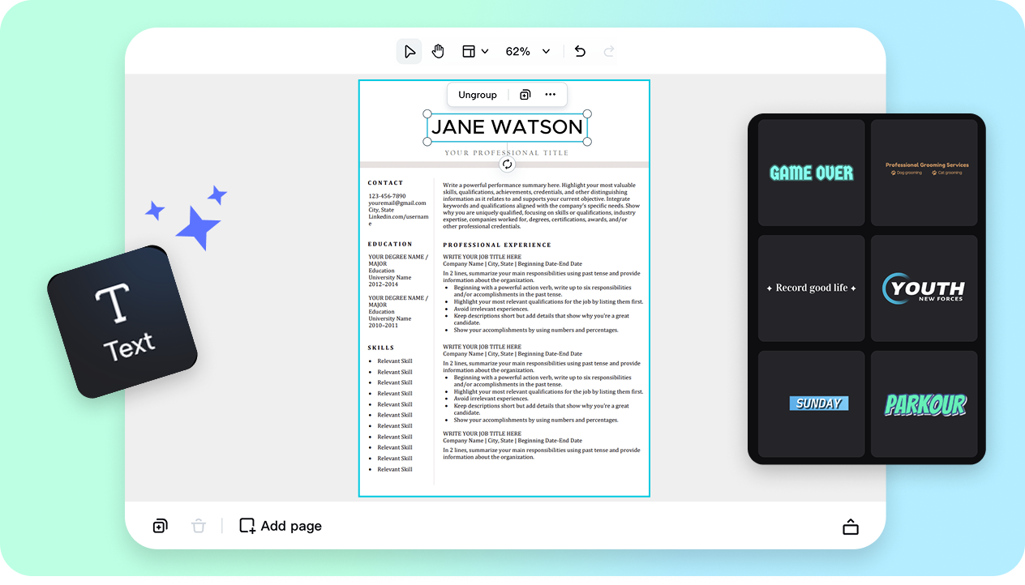Open the grid view icon
Screen dimensions: 1025x585
469,50
